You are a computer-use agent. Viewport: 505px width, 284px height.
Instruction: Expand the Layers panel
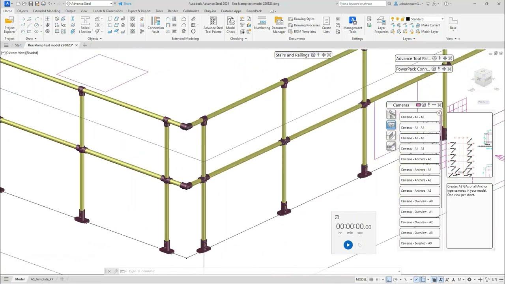pyautogui.click(x=409, y=39)
